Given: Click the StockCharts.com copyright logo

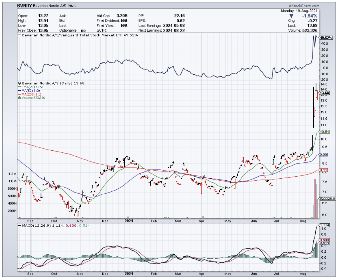Looking at the screenshot, I should pos(304,6).
